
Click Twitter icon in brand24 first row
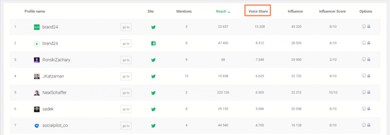pyautogui.click(x=154, y=27)
